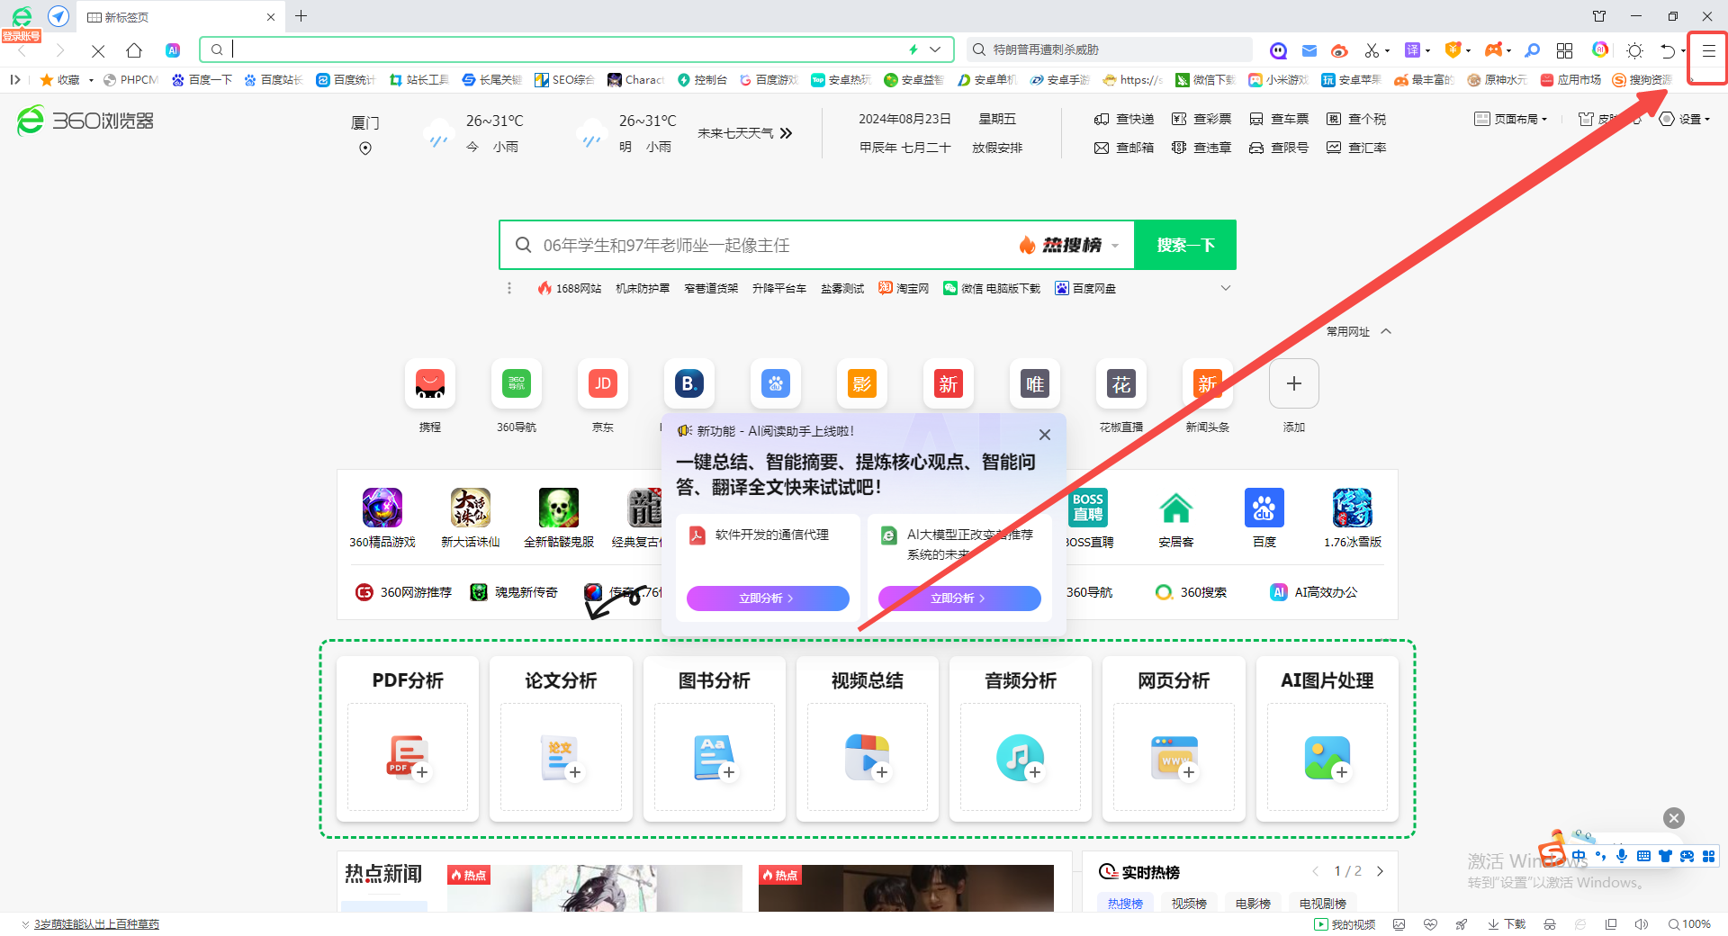This screenshot has height=936, width=1728.
Task: Collapse the 常用网址 section
Action: tap(1386, 331)
